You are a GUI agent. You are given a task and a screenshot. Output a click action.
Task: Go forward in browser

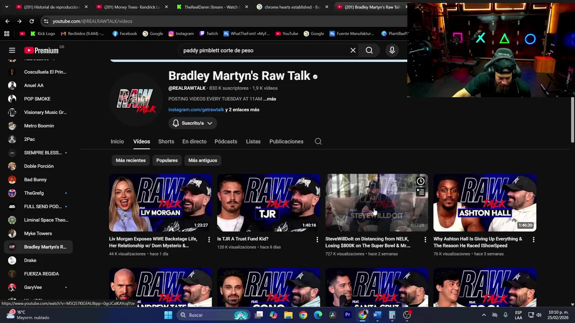pyautogui.click(x=19, y=21)
